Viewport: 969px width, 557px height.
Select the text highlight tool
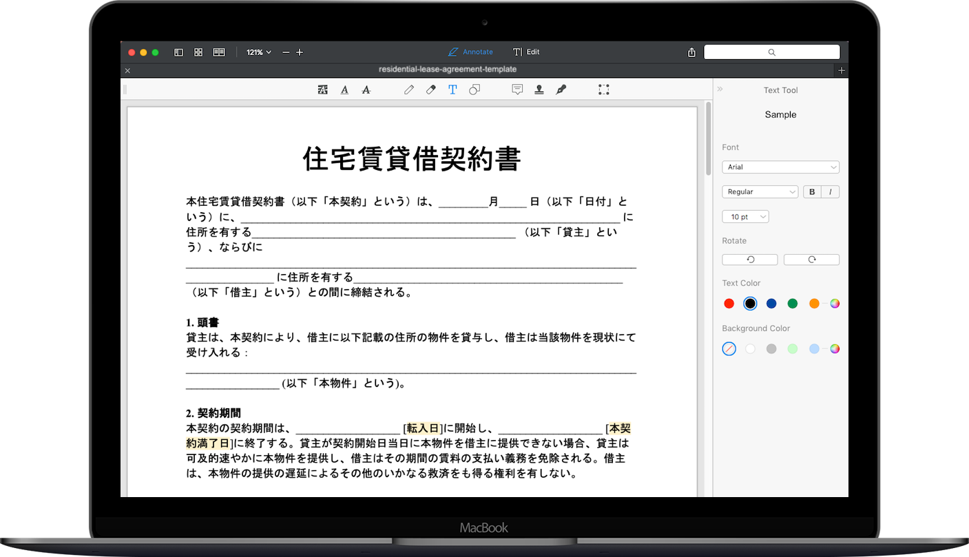pyautogui.click(x=322, y=90)
